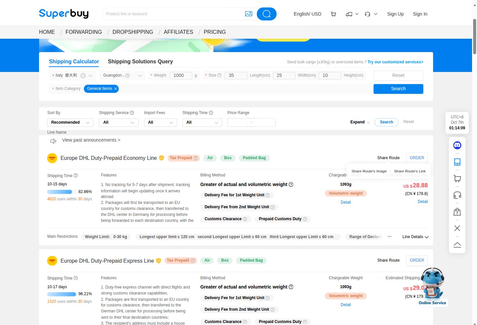Click the Size help question icon
The height and width of the screenshot is (325, 477).
(219, 75)
